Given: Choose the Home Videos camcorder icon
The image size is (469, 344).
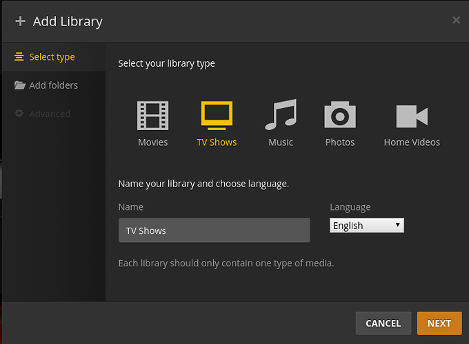Looking at the screenshot, I should (412, 116).
